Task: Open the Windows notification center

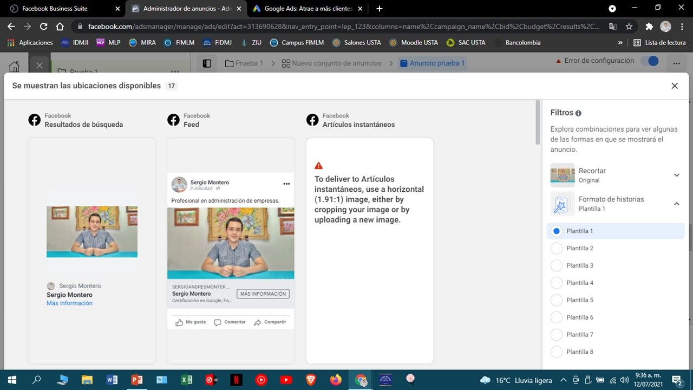Action: 677,380
